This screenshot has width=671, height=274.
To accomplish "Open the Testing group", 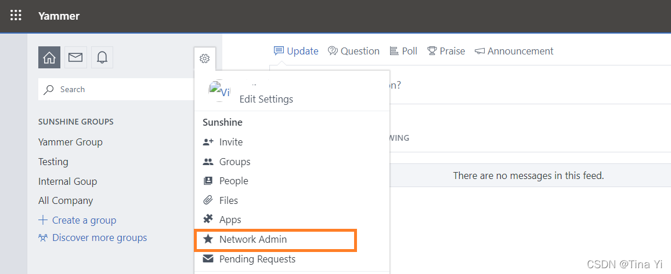I will 53,162.
